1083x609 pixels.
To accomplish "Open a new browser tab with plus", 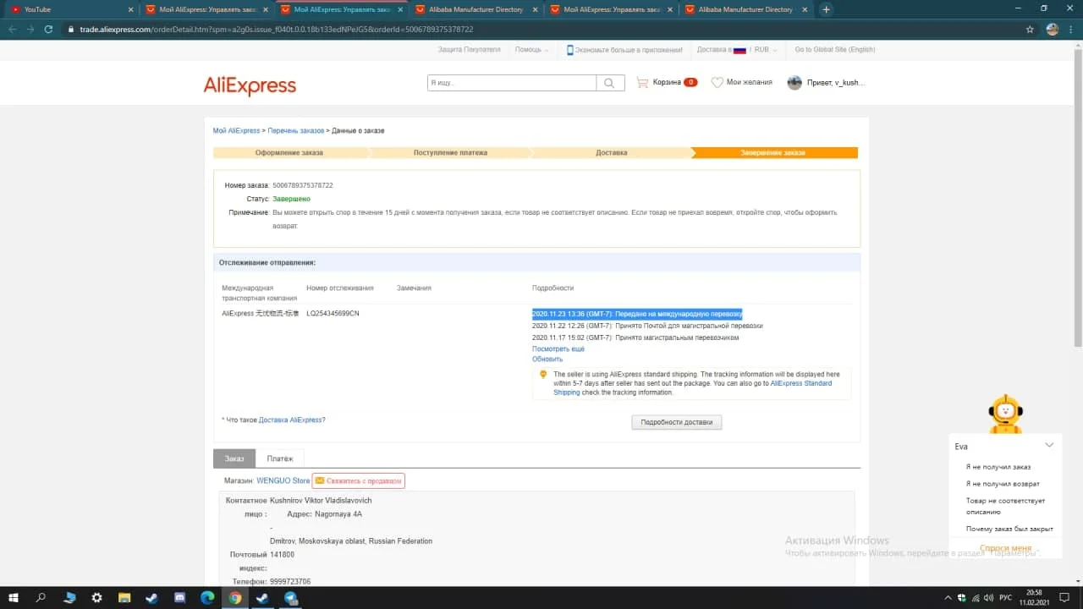I will pyautogui.click(x=826, y=9).
